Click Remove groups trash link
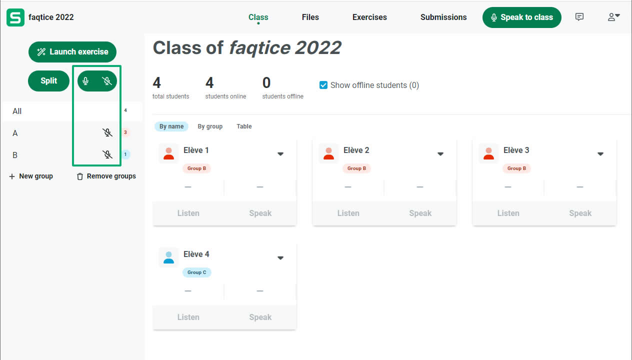This screenshot has width=632, height=360. pos(106,176)
